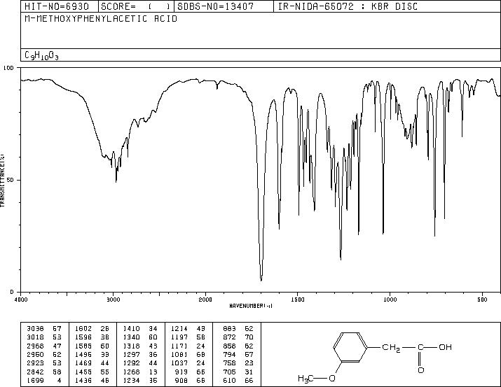Click the 0 label on the transmittance axis
The image size is (501, 387).
[12, 292]
